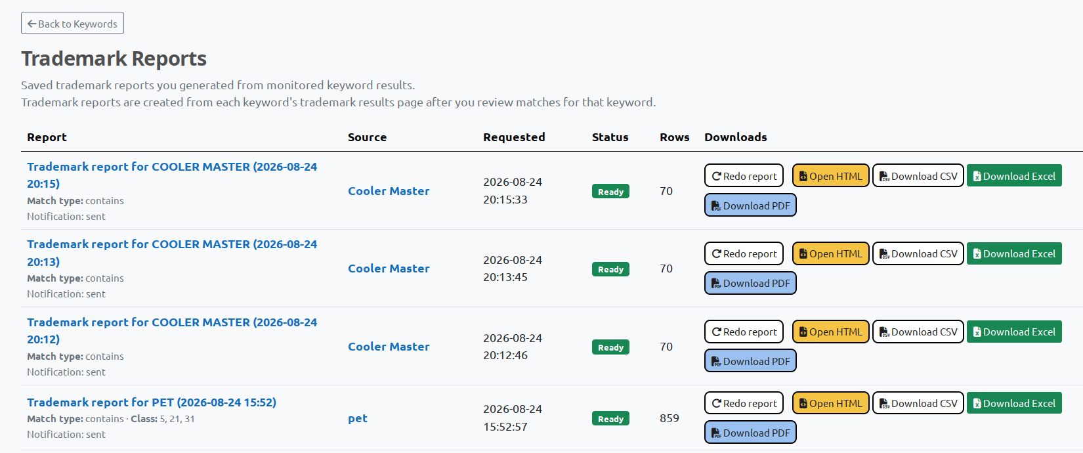This screenshot has width=1083, height=453.
Task: Select the requested time 2026-08-24 20:12:46
Action: [513, 347]
